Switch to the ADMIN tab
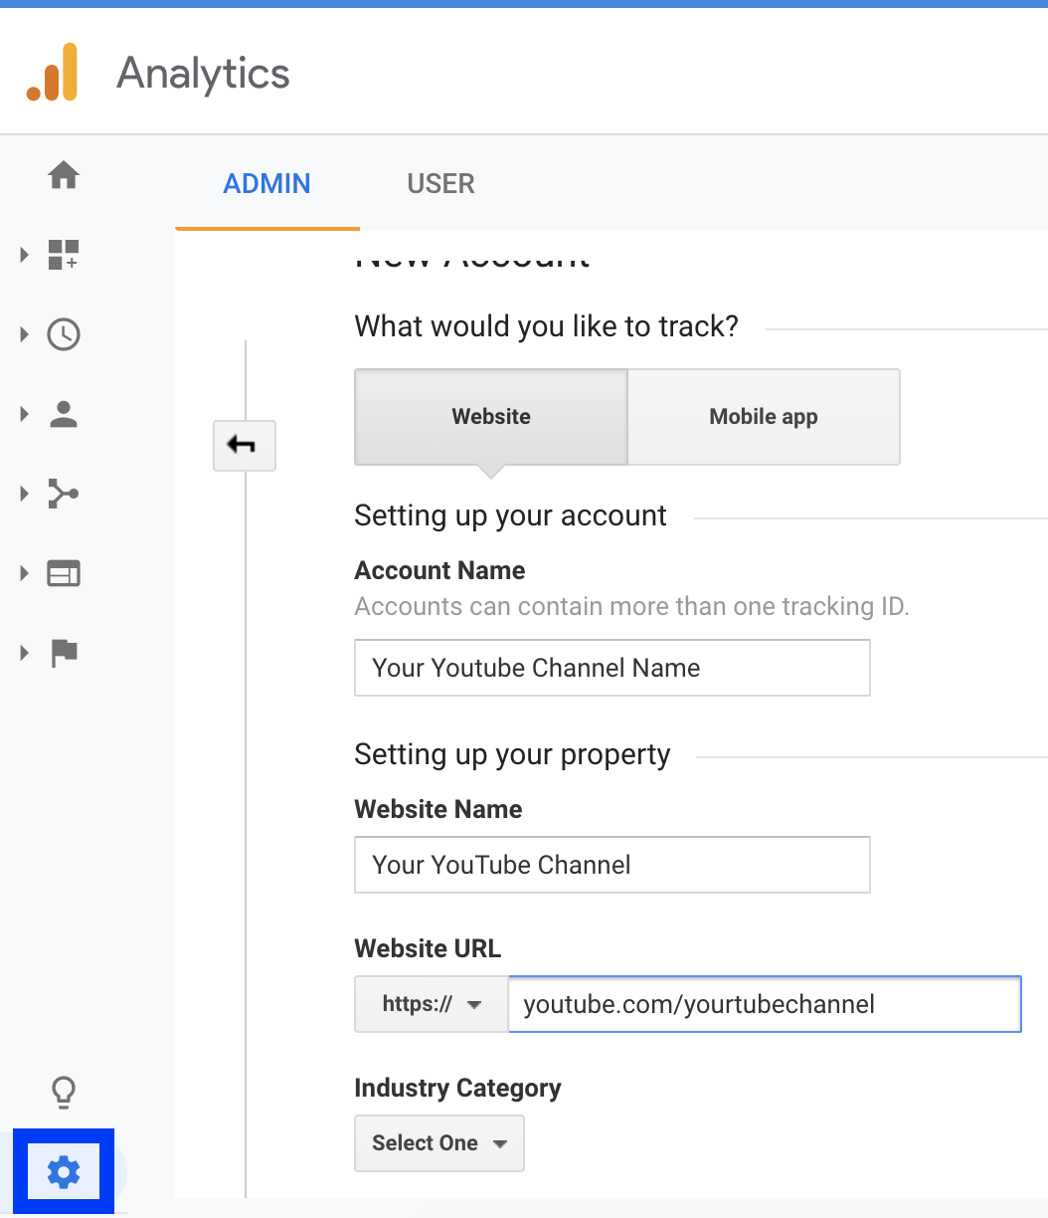The height and width of the screenshot is (1218, 1048). tap(266, 184)
